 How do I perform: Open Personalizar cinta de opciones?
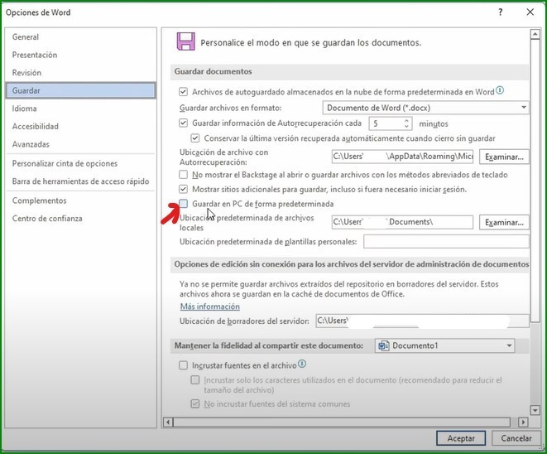point(81,163)
